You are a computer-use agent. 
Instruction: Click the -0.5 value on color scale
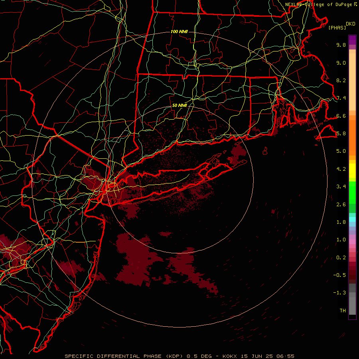(339, 275)
